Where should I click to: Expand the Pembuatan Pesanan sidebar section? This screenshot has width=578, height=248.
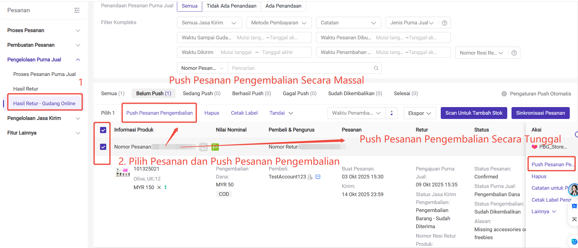(44, 45)
